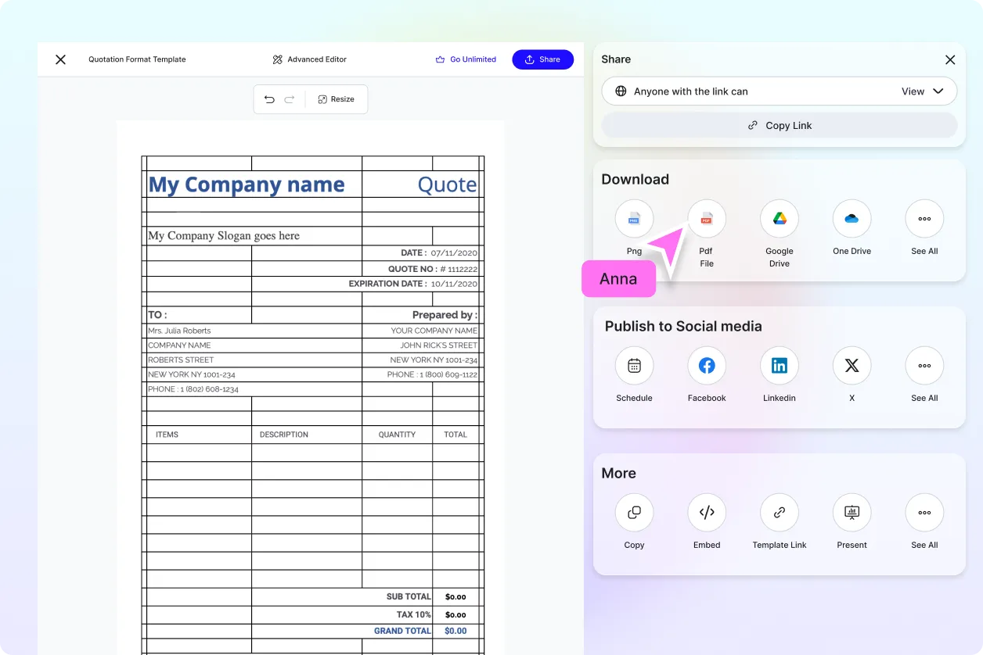Save the template to Google Drive
Screen dimensions: 983x655
(x=779, y=218)
